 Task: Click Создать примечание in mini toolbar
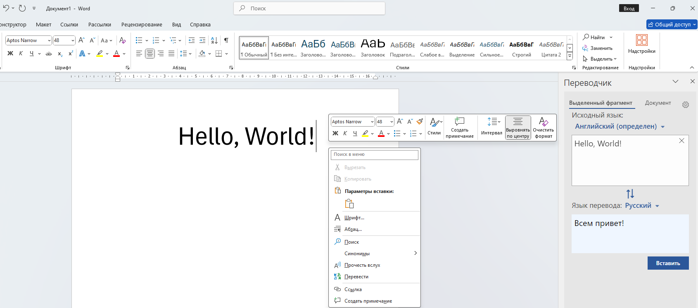click(x=459, y=128)
